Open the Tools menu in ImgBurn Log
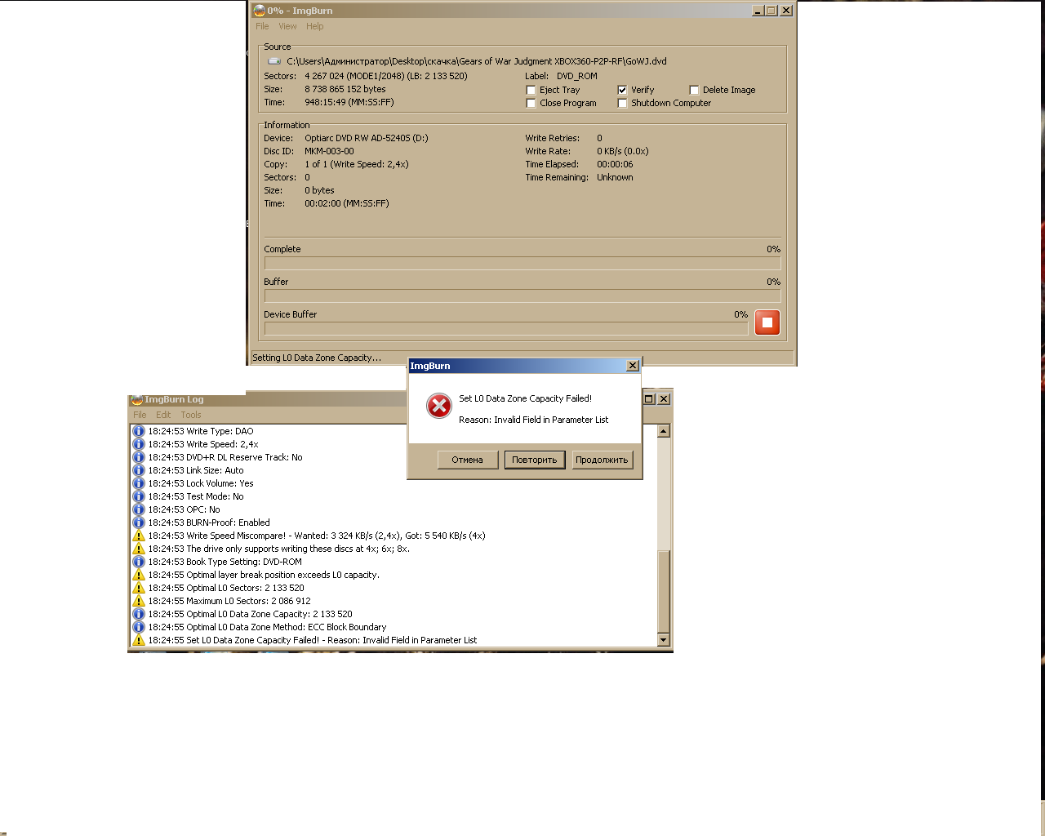 (191, 415)
